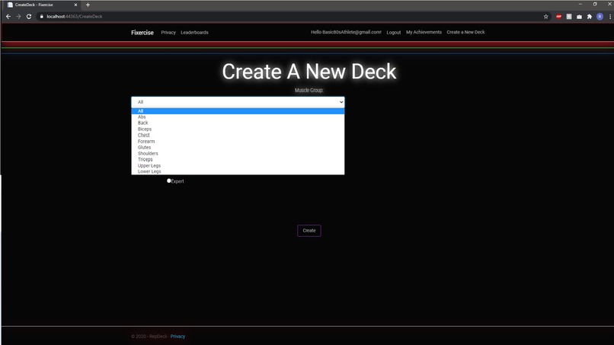
Task: Choose Glutes from the muscle group list
Action: click(x=238, y=147)
